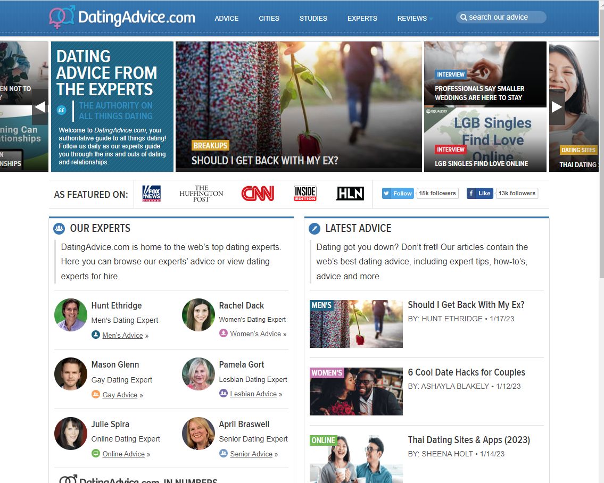Follow the site on Twitter
Screen dimensions: 604x483
(398, 193)
